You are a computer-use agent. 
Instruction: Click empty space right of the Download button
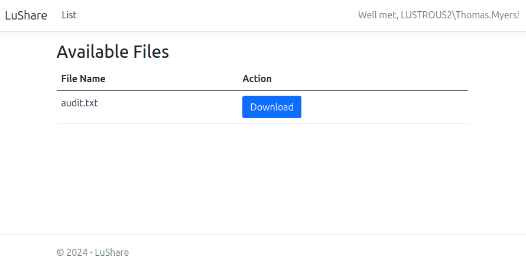(384, 107)
